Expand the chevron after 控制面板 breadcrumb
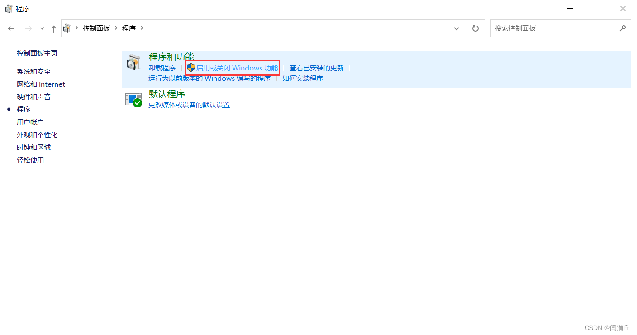Image resolution: width=637 pixels, height=335 pixels. click(x=116, y=28)
